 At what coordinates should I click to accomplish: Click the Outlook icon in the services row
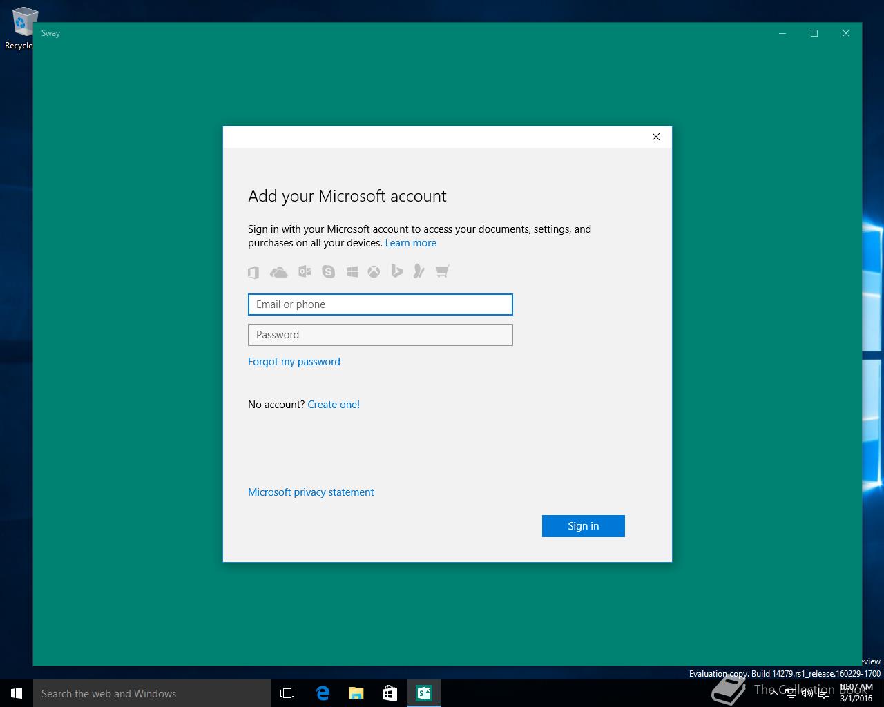(305, 272)
